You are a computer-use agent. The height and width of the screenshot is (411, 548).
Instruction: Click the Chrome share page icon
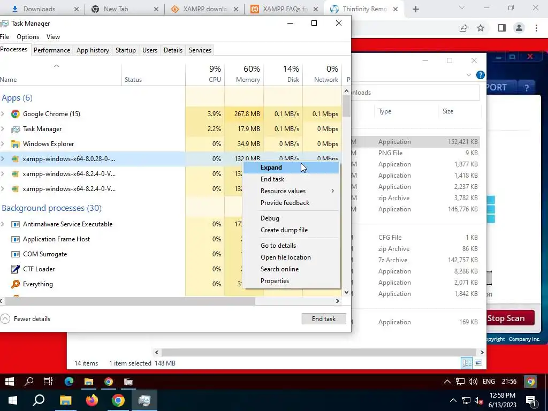463,28
